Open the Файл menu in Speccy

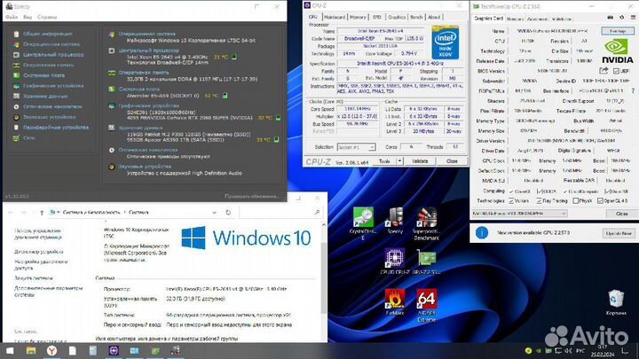pos(12,17)
